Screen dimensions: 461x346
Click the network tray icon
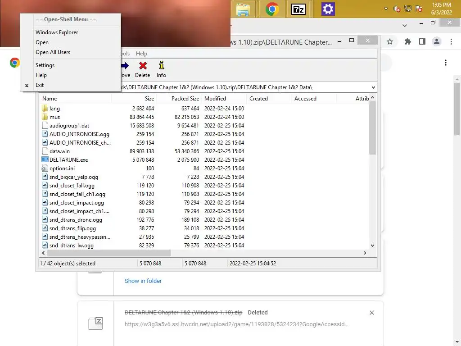(x=408, y=9)
